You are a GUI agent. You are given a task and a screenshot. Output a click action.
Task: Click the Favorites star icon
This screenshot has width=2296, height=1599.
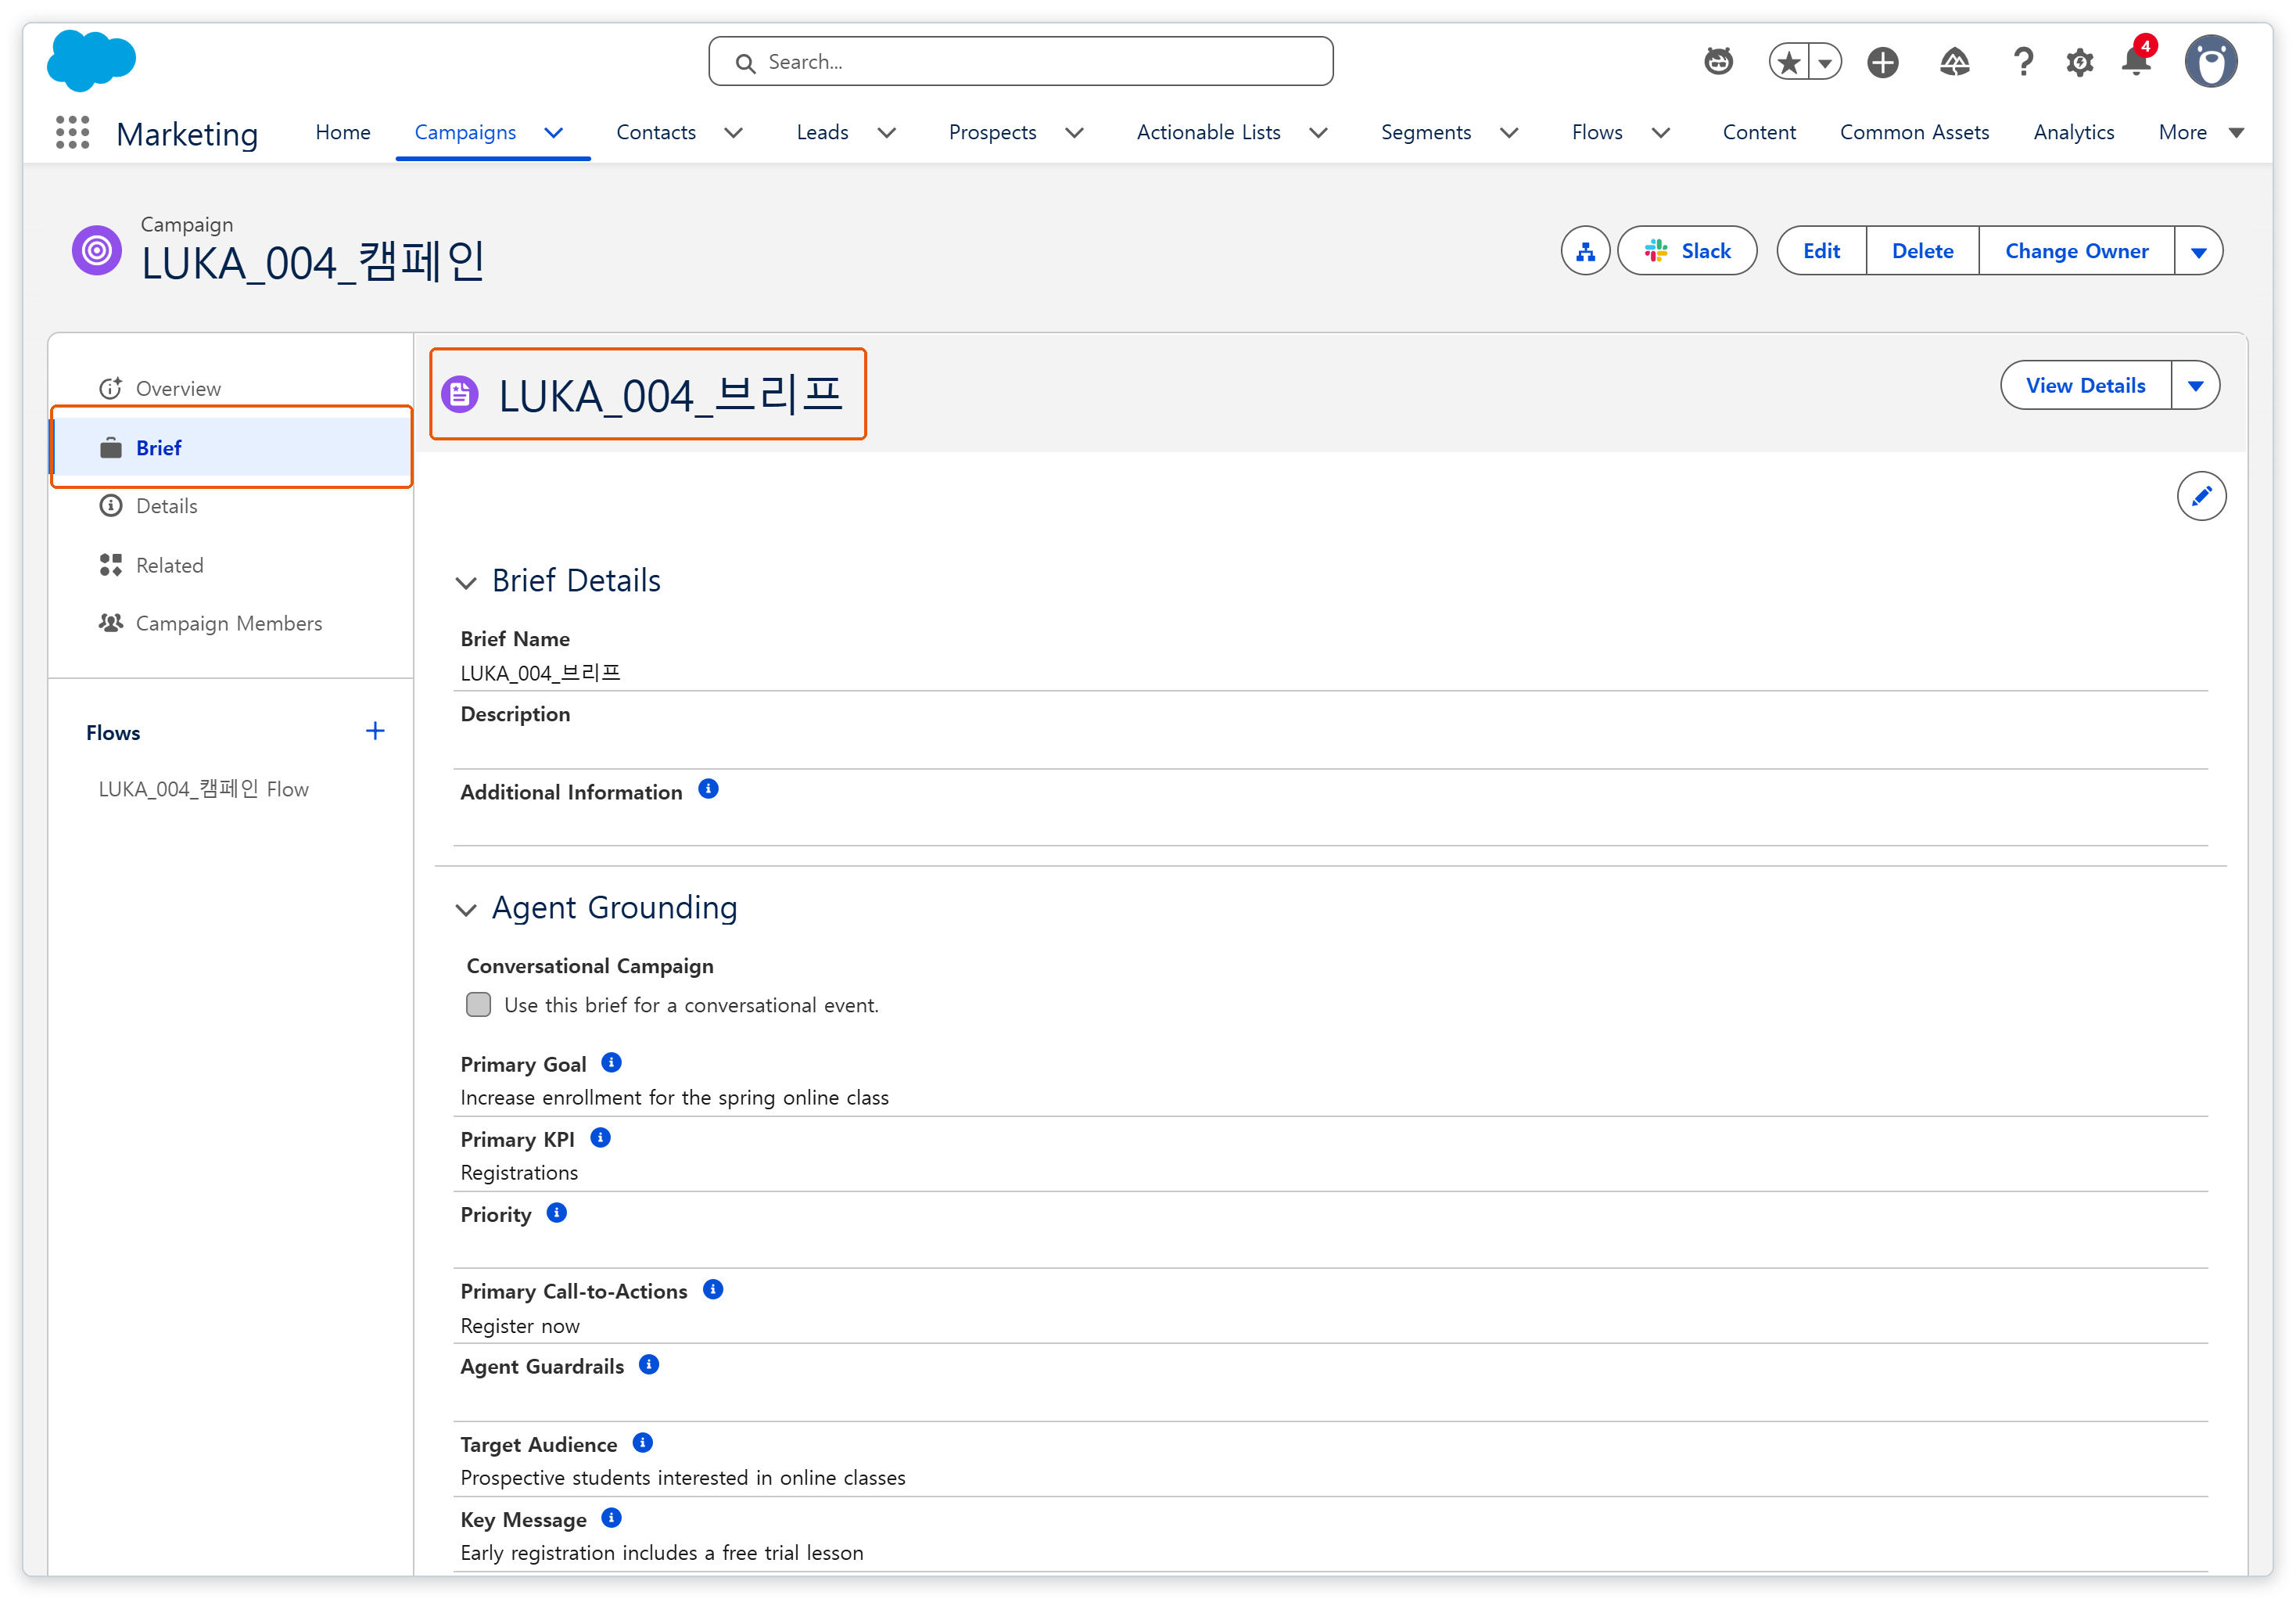tap(1790, 62)
